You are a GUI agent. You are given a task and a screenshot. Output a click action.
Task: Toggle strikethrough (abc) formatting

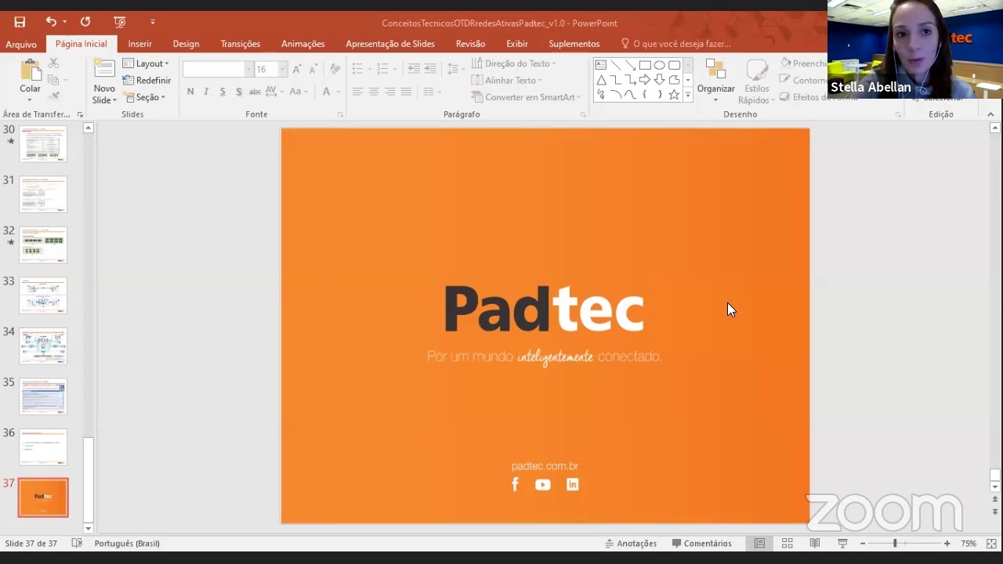click(x=255, y=92)
